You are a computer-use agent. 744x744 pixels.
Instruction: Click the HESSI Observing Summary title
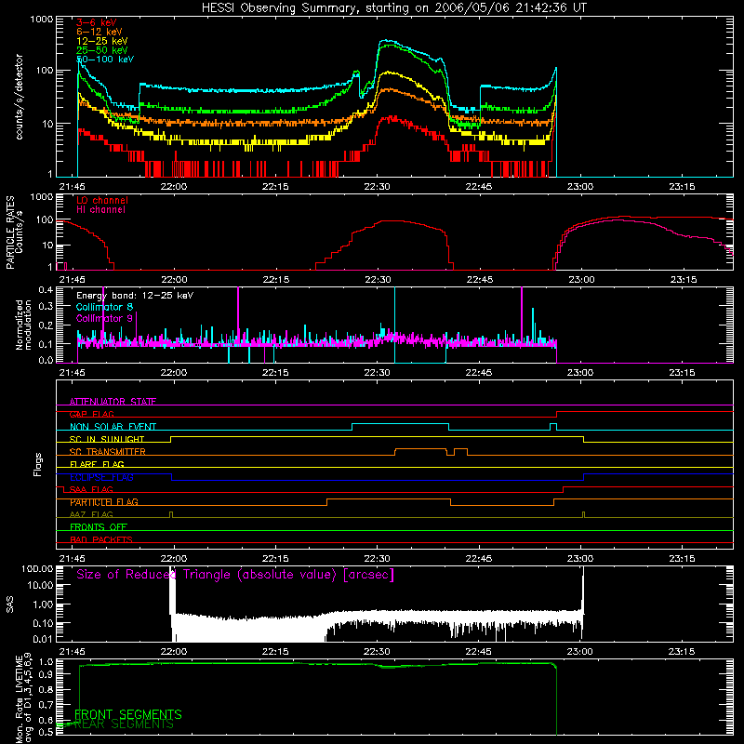(393, 8)
